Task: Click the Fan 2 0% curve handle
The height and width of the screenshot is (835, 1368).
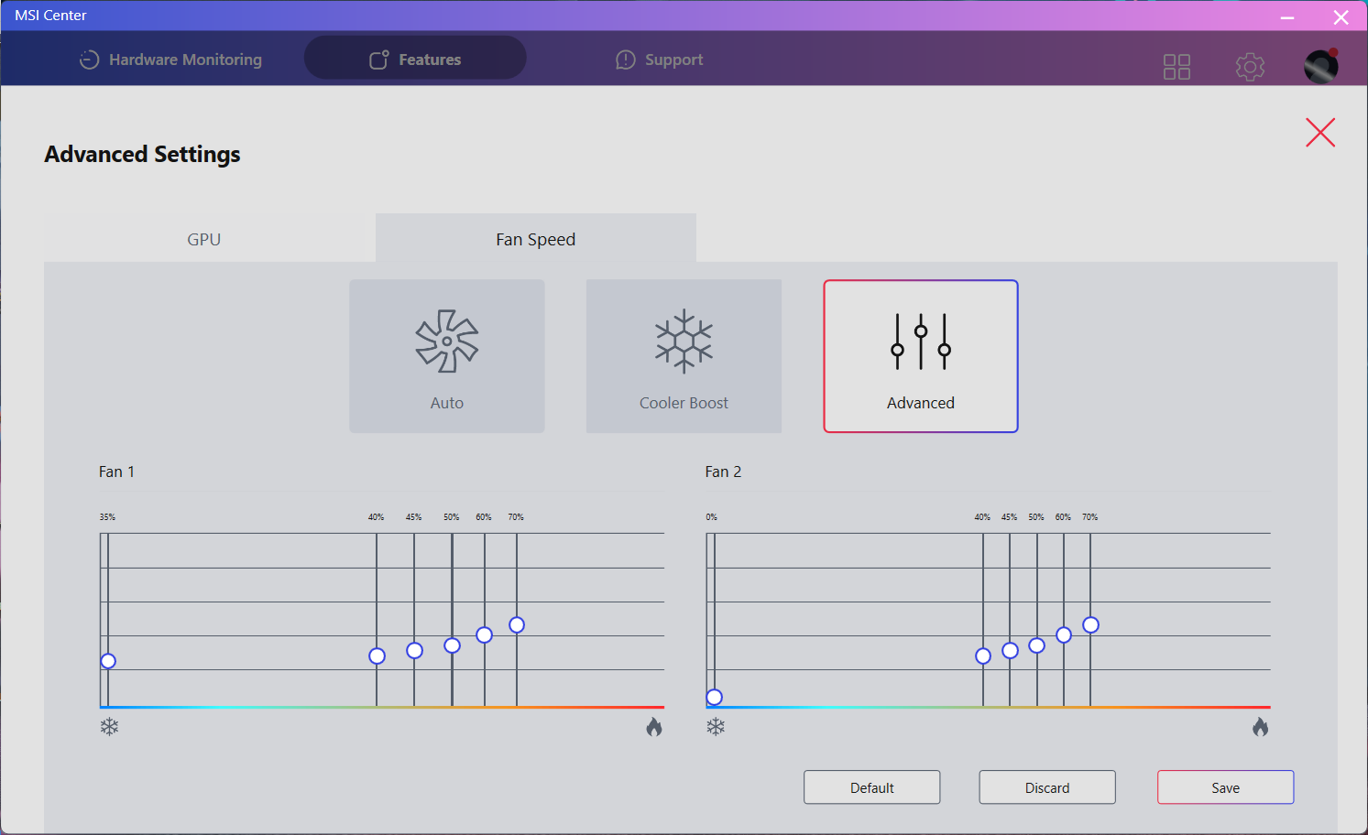Action: click(715, 698)
